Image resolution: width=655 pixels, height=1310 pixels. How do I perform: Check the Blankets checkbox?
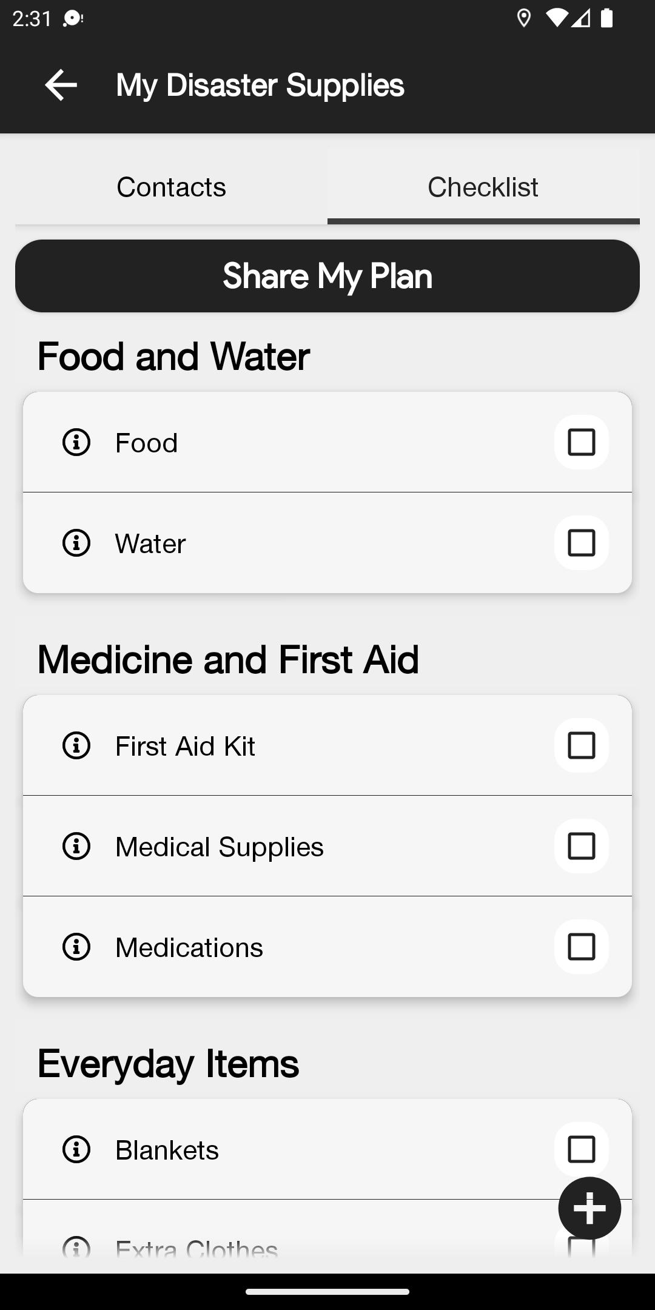click(x=581, y=1149)
